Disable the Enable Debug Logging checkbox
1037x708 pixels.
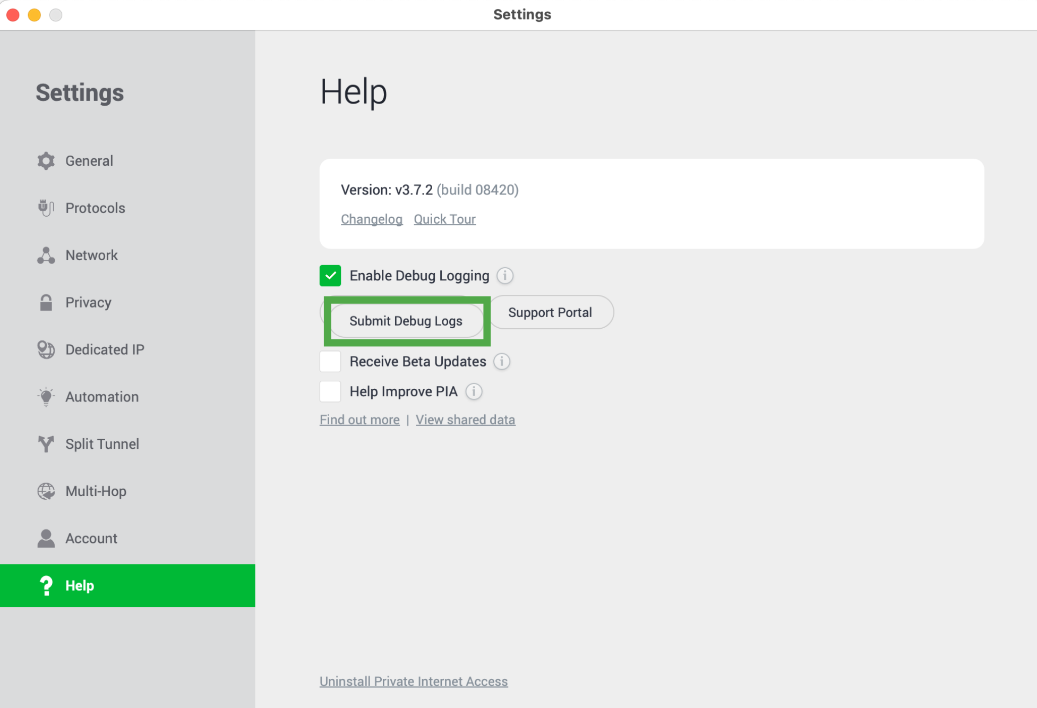pos(330,276)
